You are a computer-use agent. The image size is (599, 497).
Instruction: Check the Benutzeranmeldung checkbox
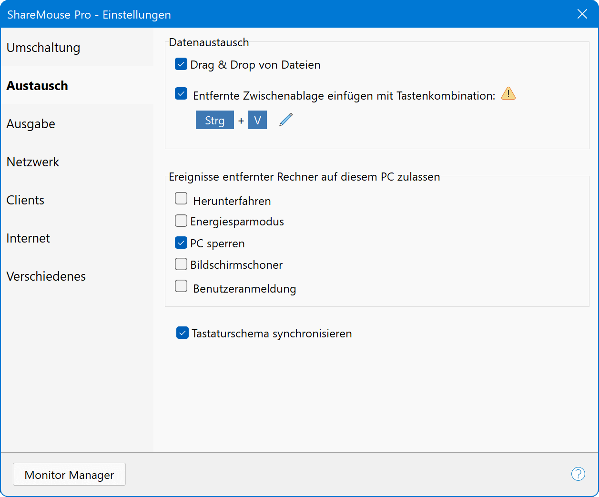tap(181, 286)
